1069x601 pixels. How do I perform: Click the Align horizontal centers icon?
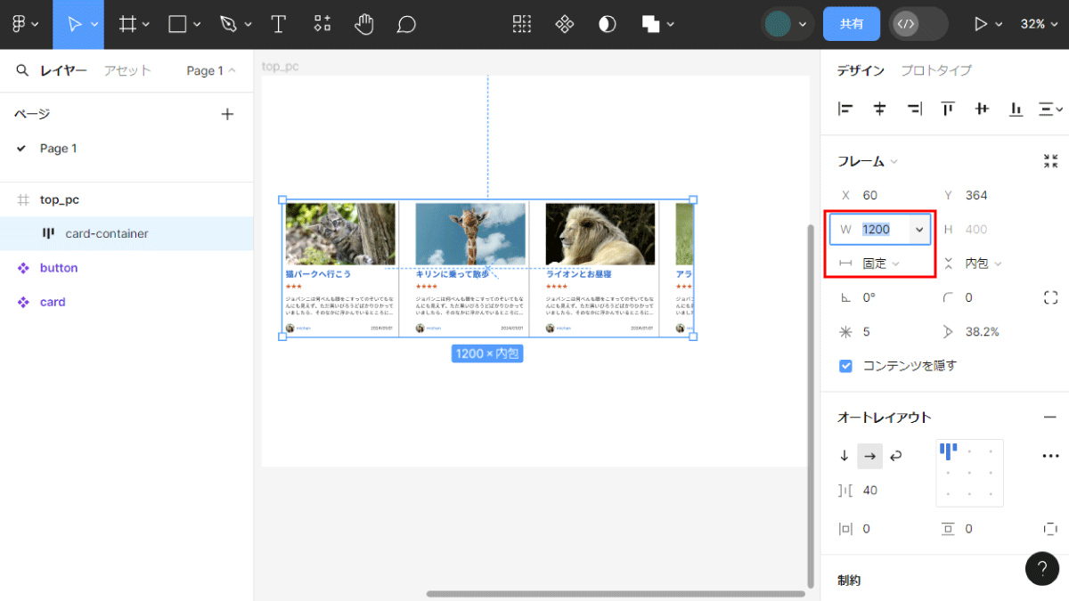tap(879, 109)
